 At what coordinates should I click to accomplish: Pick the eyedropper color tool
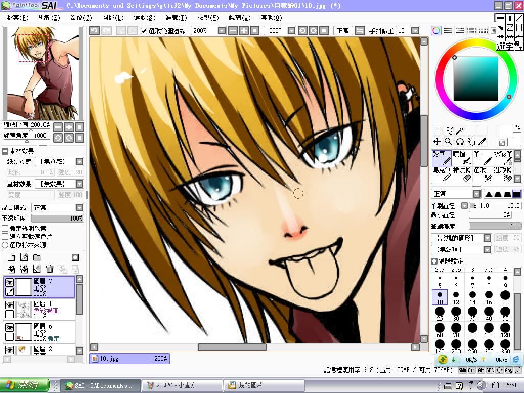(482, 142)
